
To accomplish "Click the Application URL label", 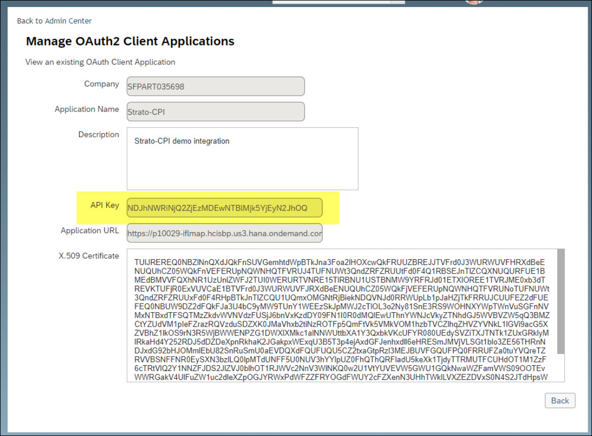I will (90, 230).
